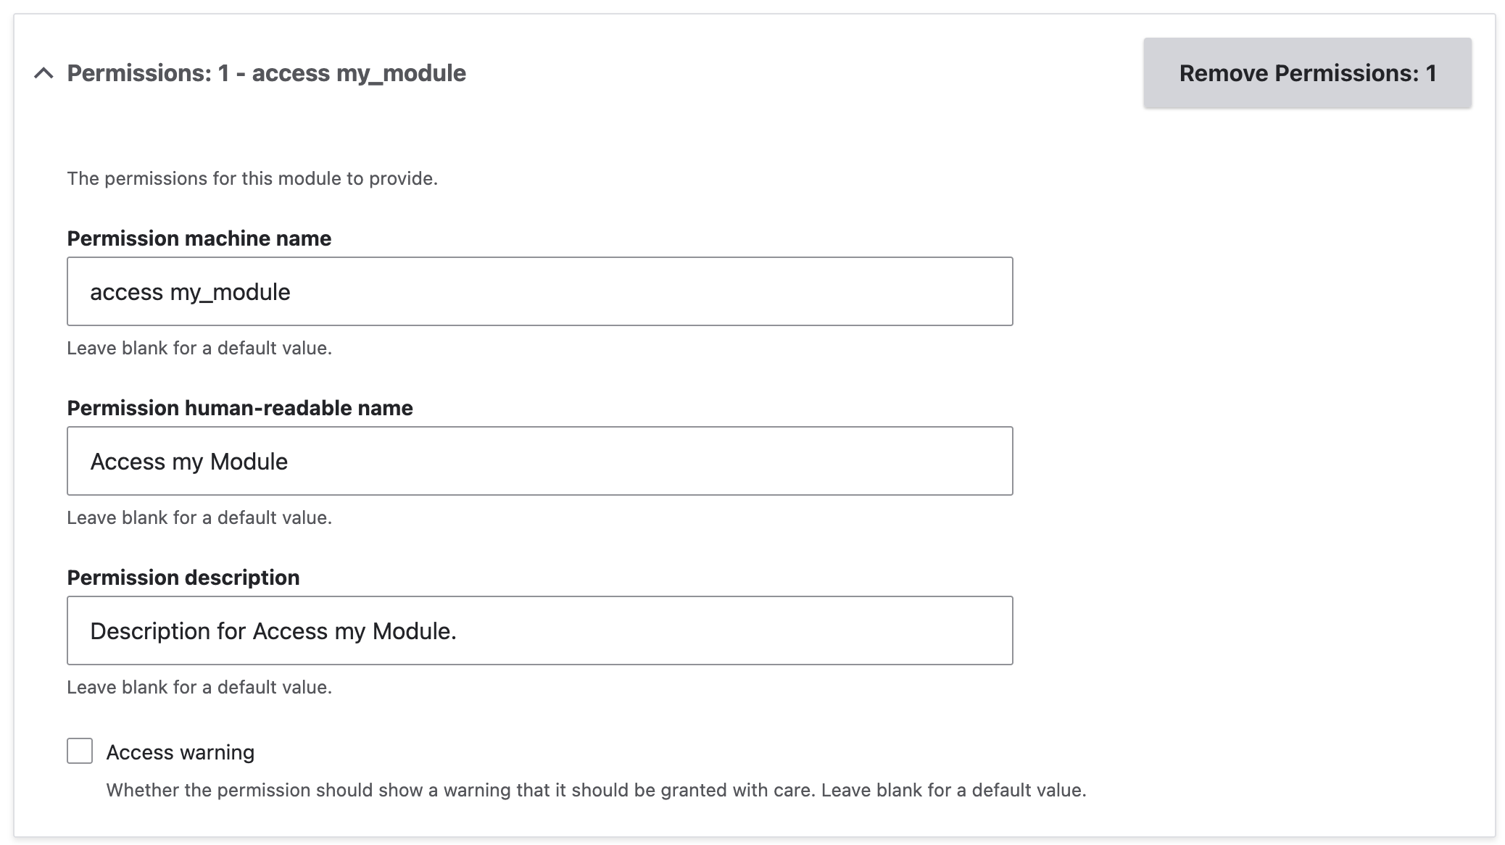Screen dimensions: 1505x845
Task: Click "access my_module" in the section heading
Action: [359, 73]
